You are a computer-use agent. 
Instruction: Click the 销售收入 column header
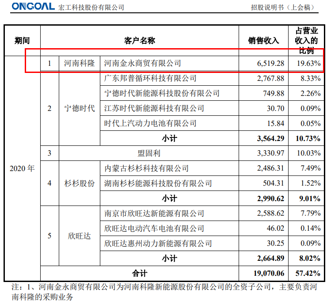point(263,41)
